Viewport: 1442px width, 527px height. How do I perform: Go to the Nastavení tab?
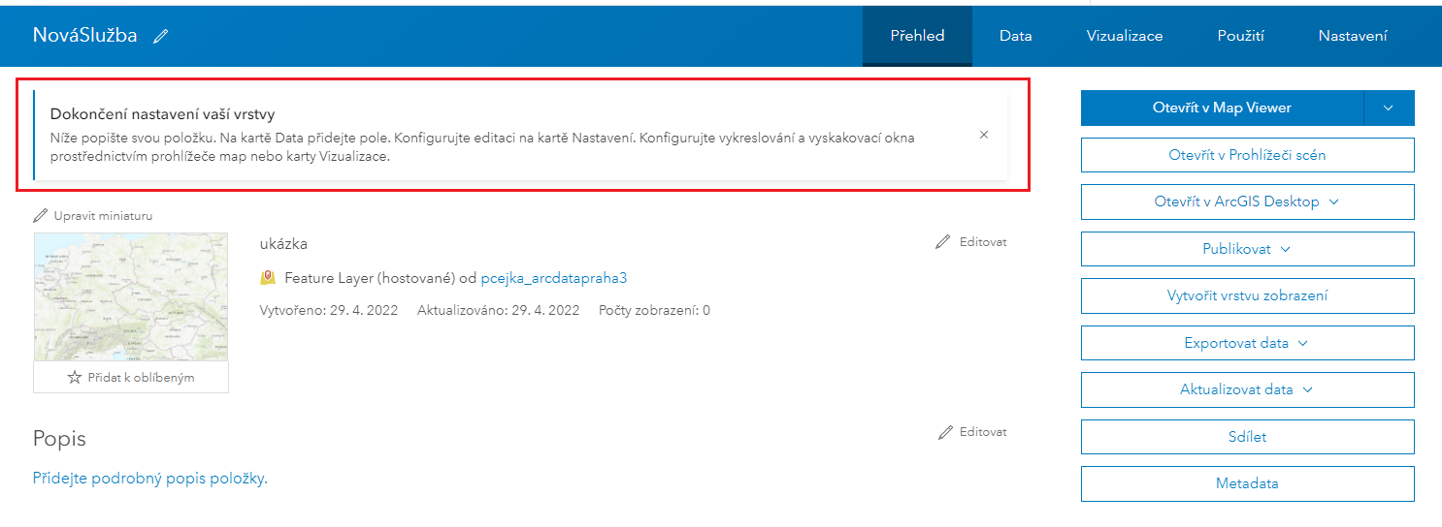pos(1353,36)
